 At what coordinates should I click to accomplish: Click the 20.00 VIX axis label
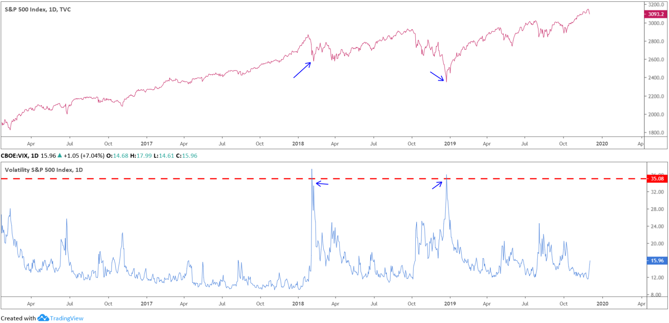(657, 244)
